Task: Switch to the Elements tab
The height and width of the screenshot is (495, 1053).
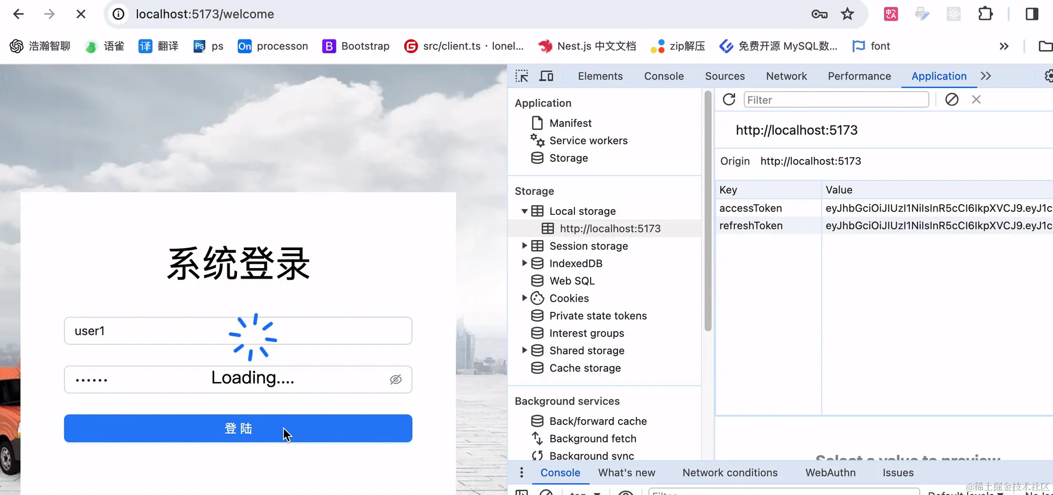Action: [x=600, y=76]
